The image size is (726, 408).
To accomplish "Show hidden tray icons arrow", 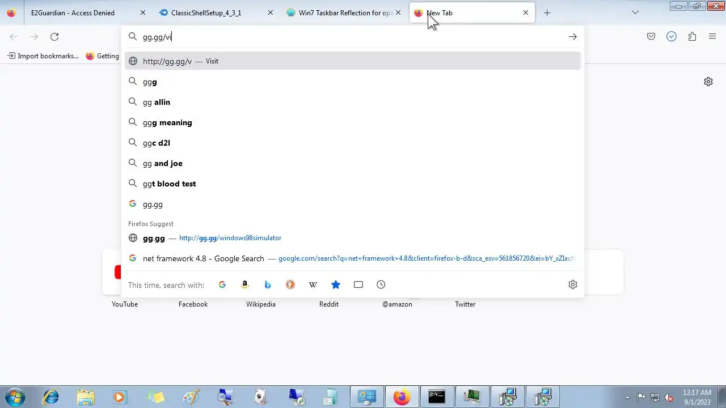I will point(627,397).
